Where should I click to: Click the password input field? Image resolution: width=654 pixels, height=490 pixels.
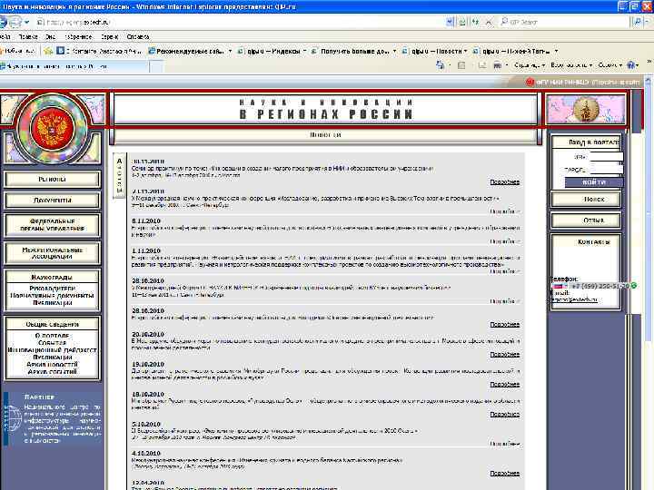(606, 169)
